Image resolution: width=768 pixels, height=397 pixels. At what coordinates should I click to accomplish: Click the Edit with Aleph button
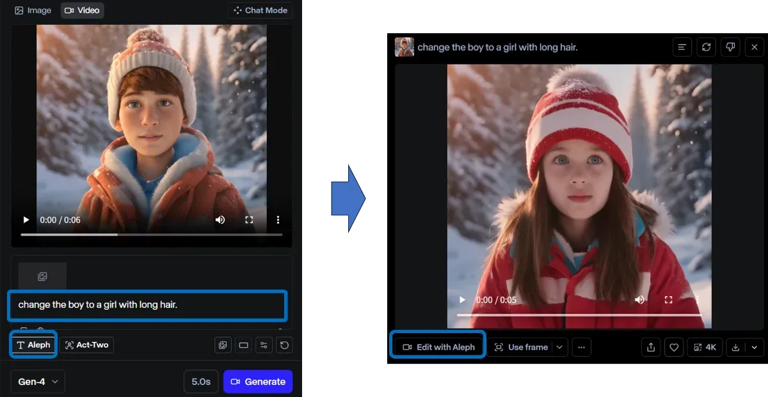tap(438, 347)
